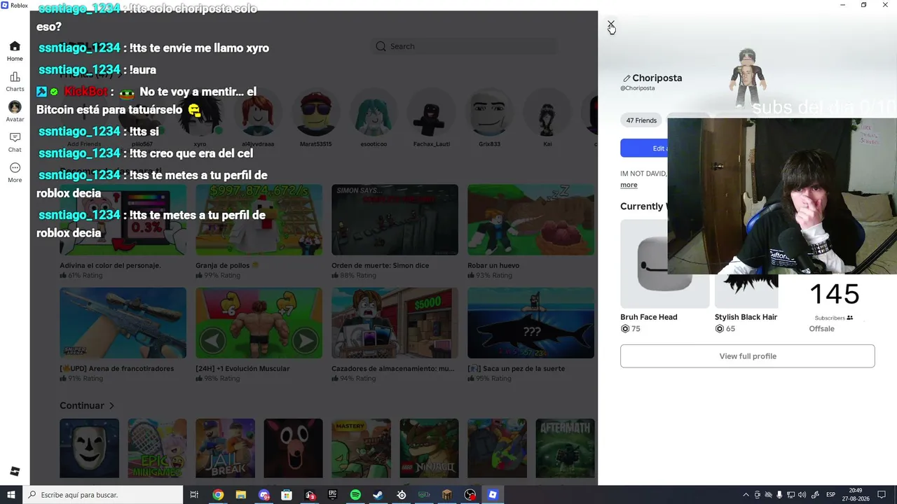Click the Roblox search field
Screen dimensions: 897x504
pyautogui.click(x=464, y=46)
